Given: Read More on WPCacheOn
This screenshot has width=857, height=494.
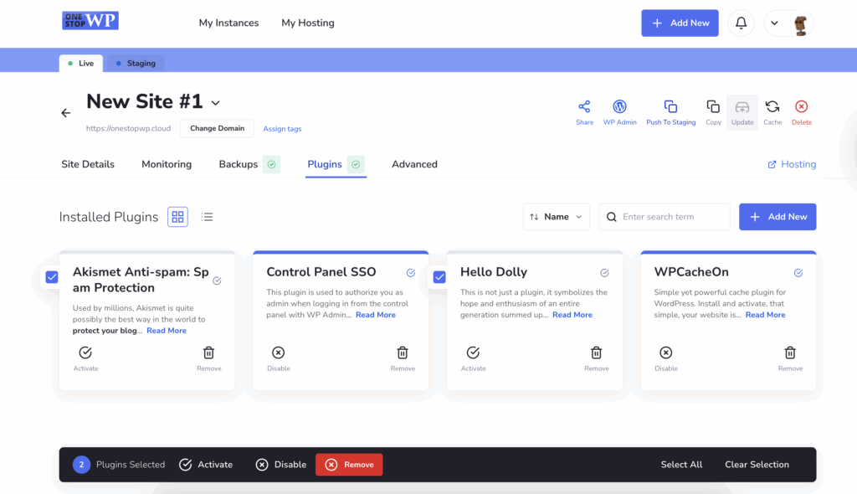Looking at the screenshot, I should (x=765, y=315).
